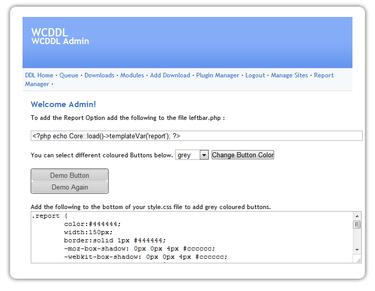Click the Demo Button
The height and width of the screenshot is (291, 375).
click(x=70, y=175)
